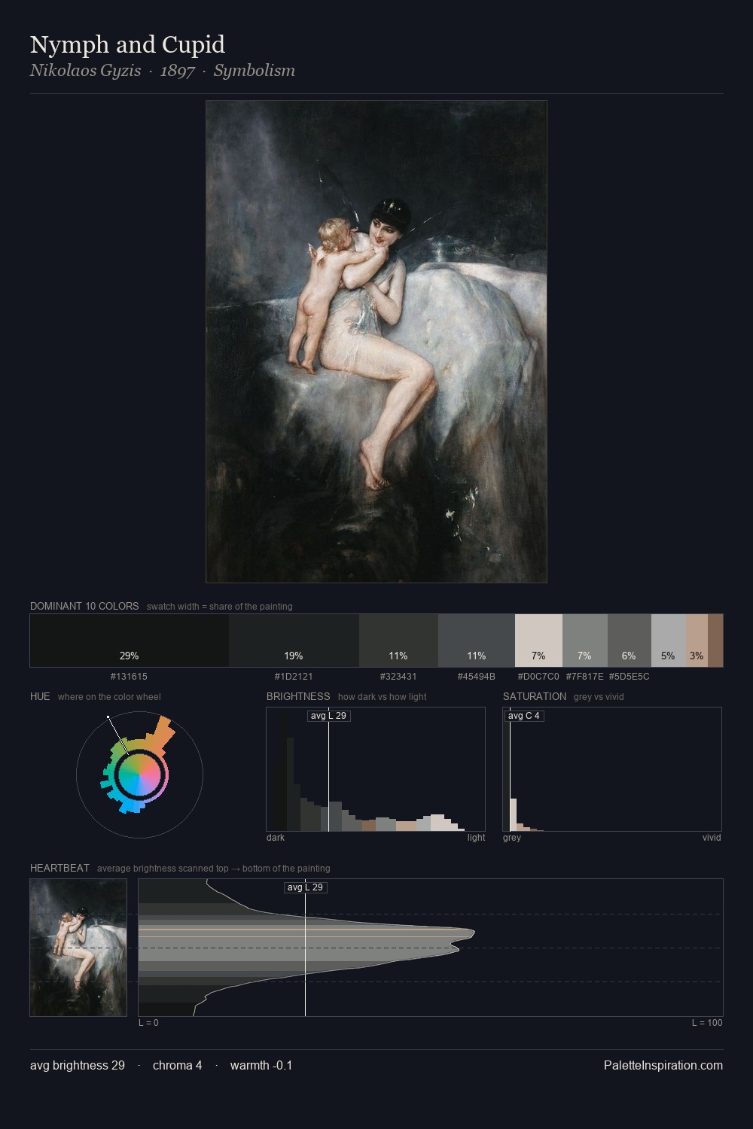Click the 'L = 100' axis label
753x1129 pixels.
[707, 1023]
